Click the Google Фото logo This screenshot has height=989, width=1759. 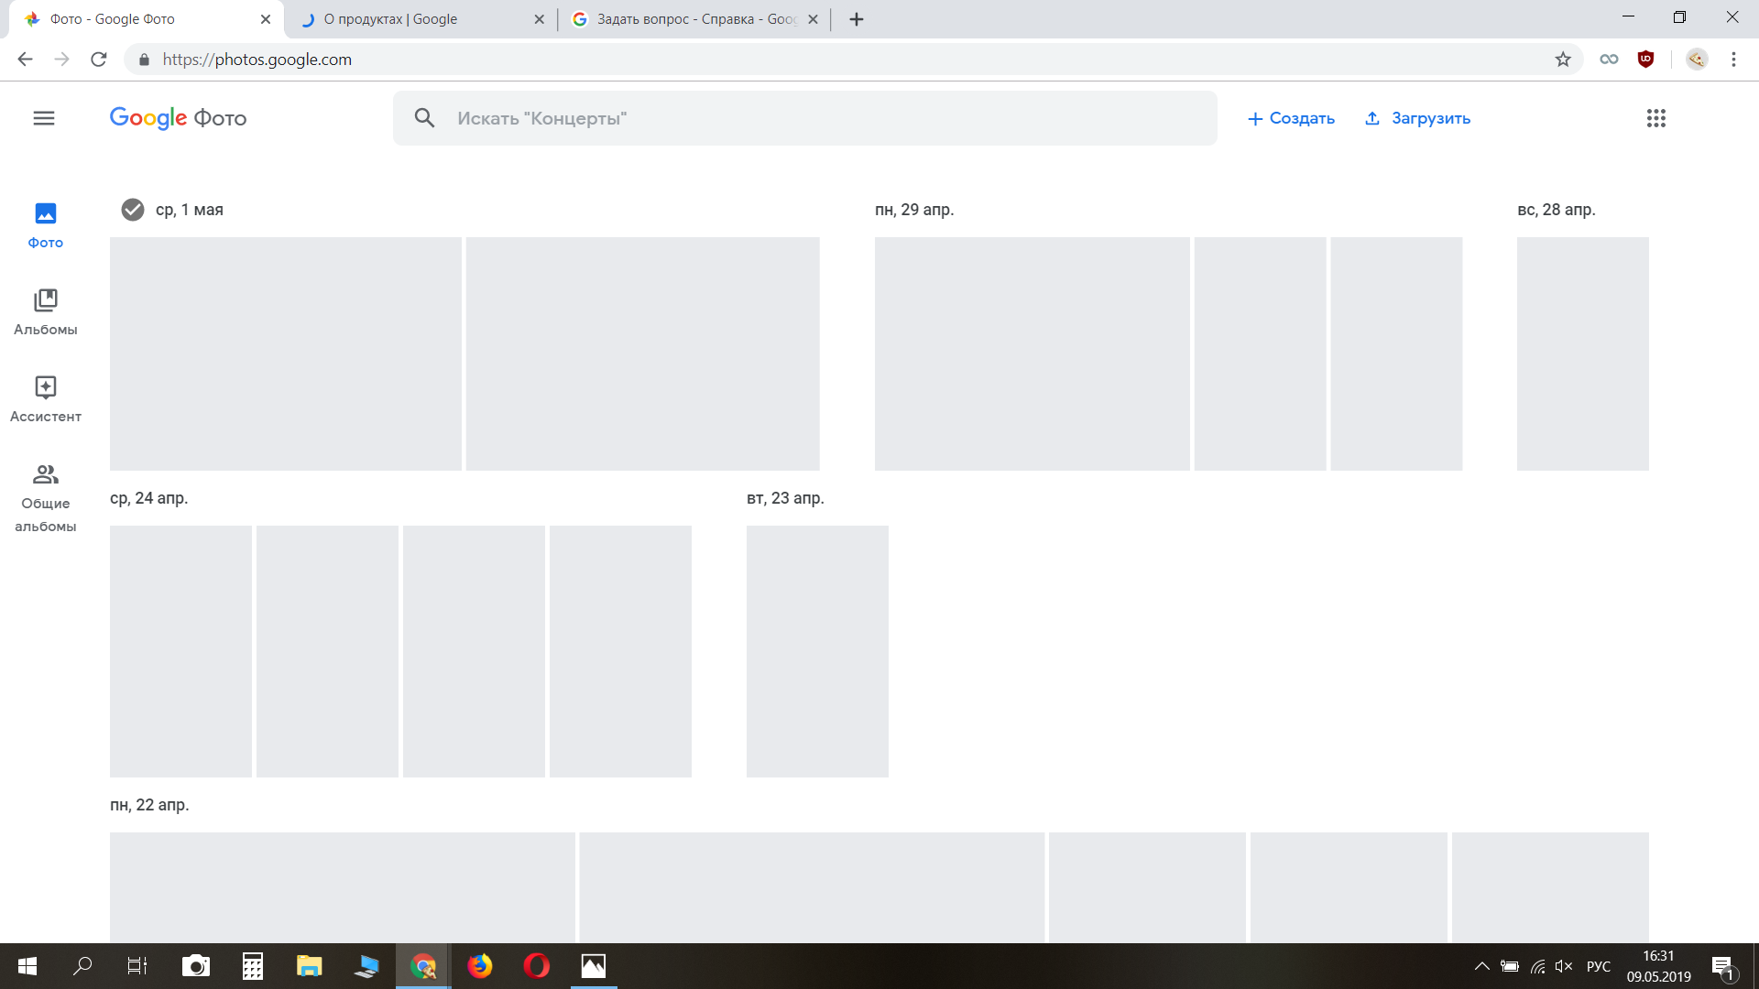point(178,118)
